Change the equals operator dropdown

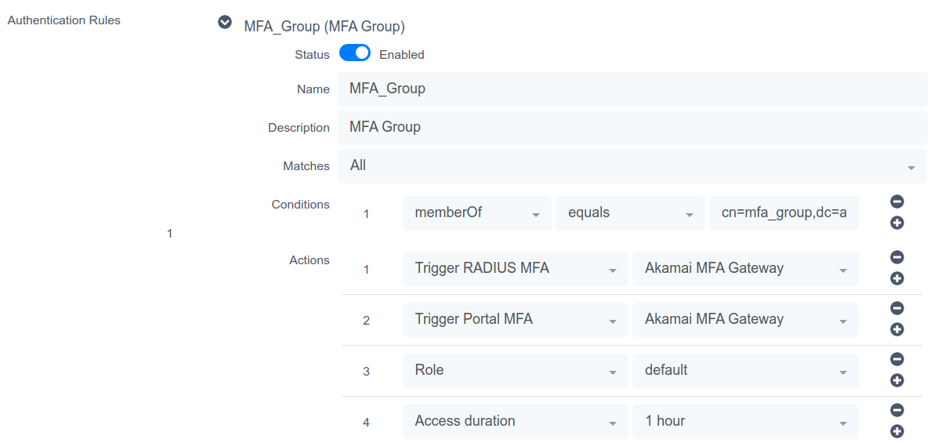click(x=630, y=213)
